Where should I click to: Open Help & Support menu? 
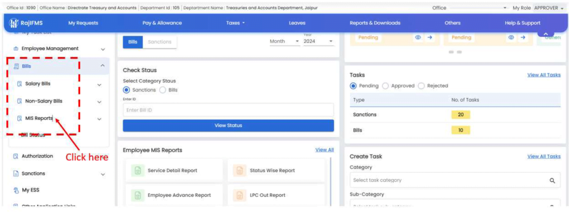[522, 23]
